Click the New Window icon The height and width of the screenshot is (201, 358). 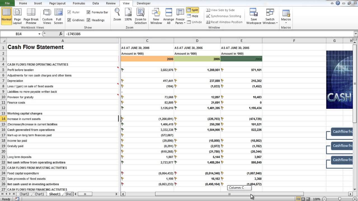coord(156,15)
